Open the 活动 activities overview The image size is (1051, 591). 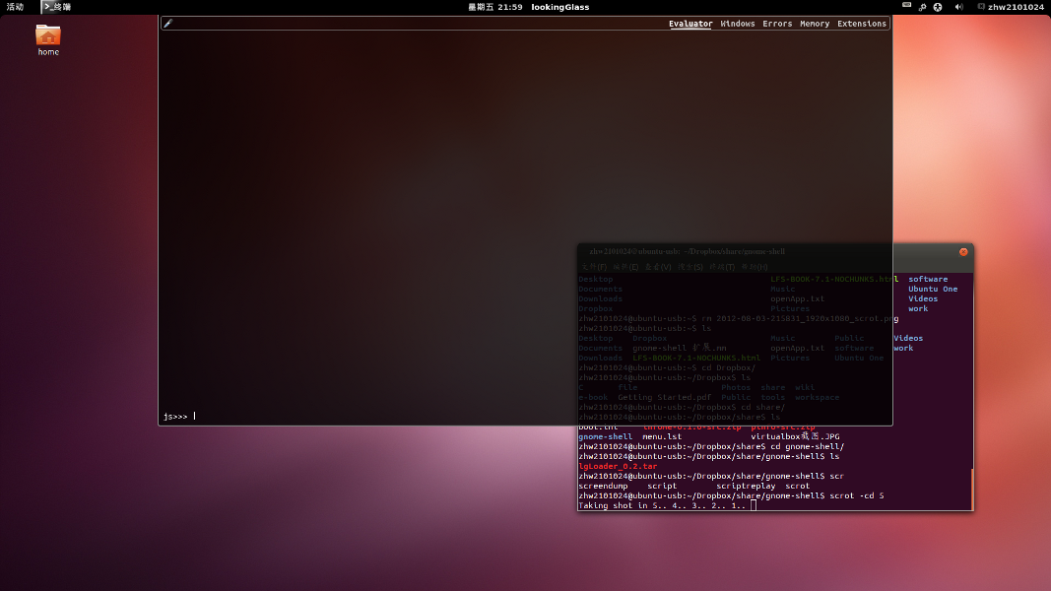point(15,7)
